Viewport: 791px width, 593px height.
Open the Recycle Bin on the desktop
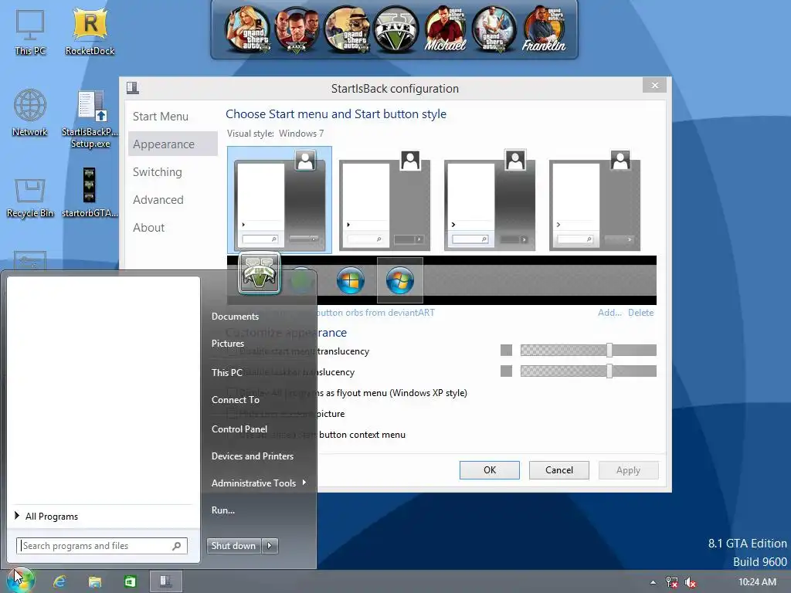pyautogui.click(x=30, y=198)
